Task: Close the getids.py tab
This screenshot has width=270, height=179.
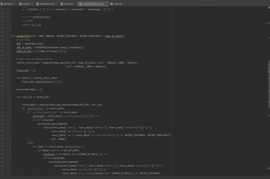Action: pos(15,4)
